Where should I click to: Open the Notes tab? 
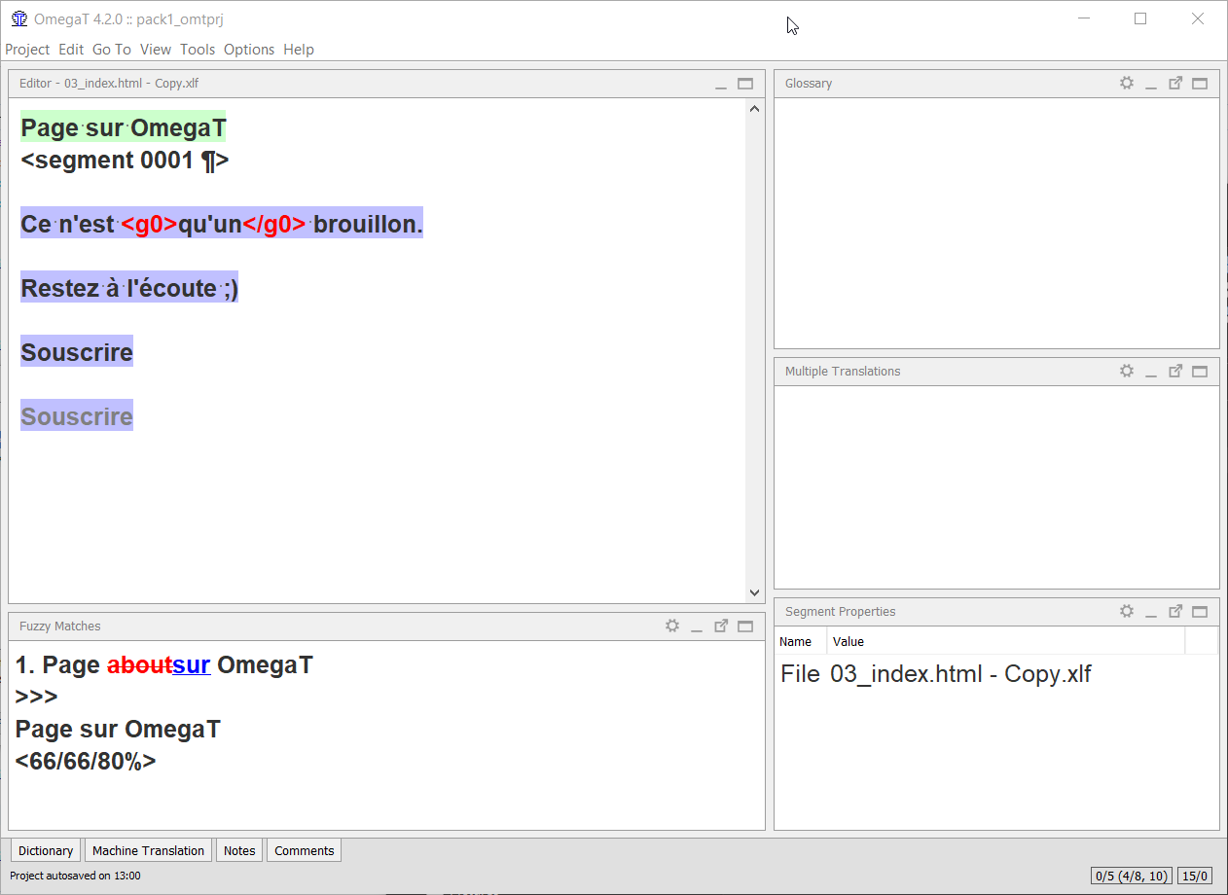point(239,850)
